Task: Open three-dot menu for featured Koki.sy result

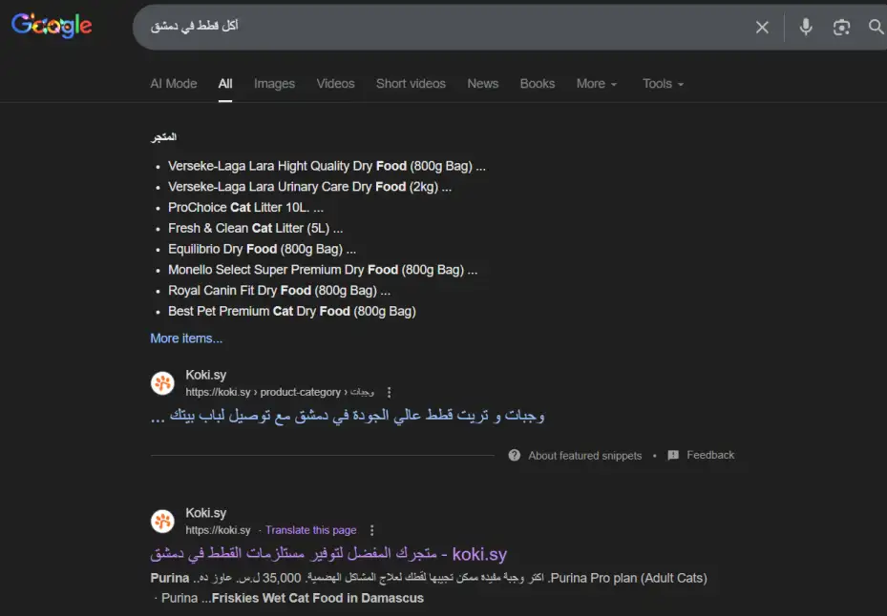Action: pos(389,392)
